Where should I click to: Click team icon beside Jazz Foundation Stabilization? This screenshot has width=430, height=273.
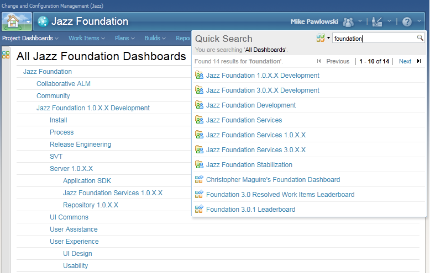coord(199,164)
